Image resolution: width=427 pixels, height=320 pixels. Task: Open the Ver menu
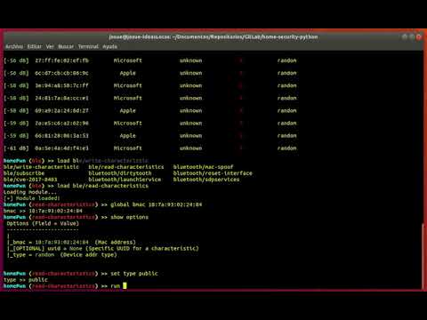coord(50,46)
